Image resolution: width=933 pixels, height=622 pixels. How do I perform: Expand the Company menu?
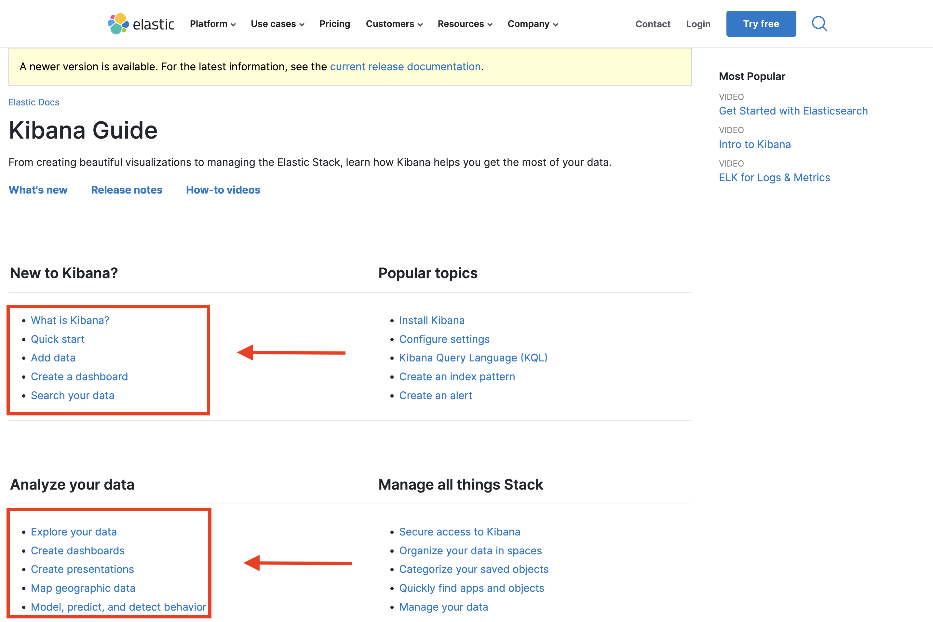(x=533, y=24)
